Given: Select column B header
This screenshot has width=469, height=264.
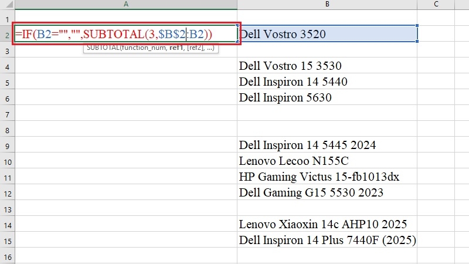Looking at the screenshot, I should click(327, 4).
